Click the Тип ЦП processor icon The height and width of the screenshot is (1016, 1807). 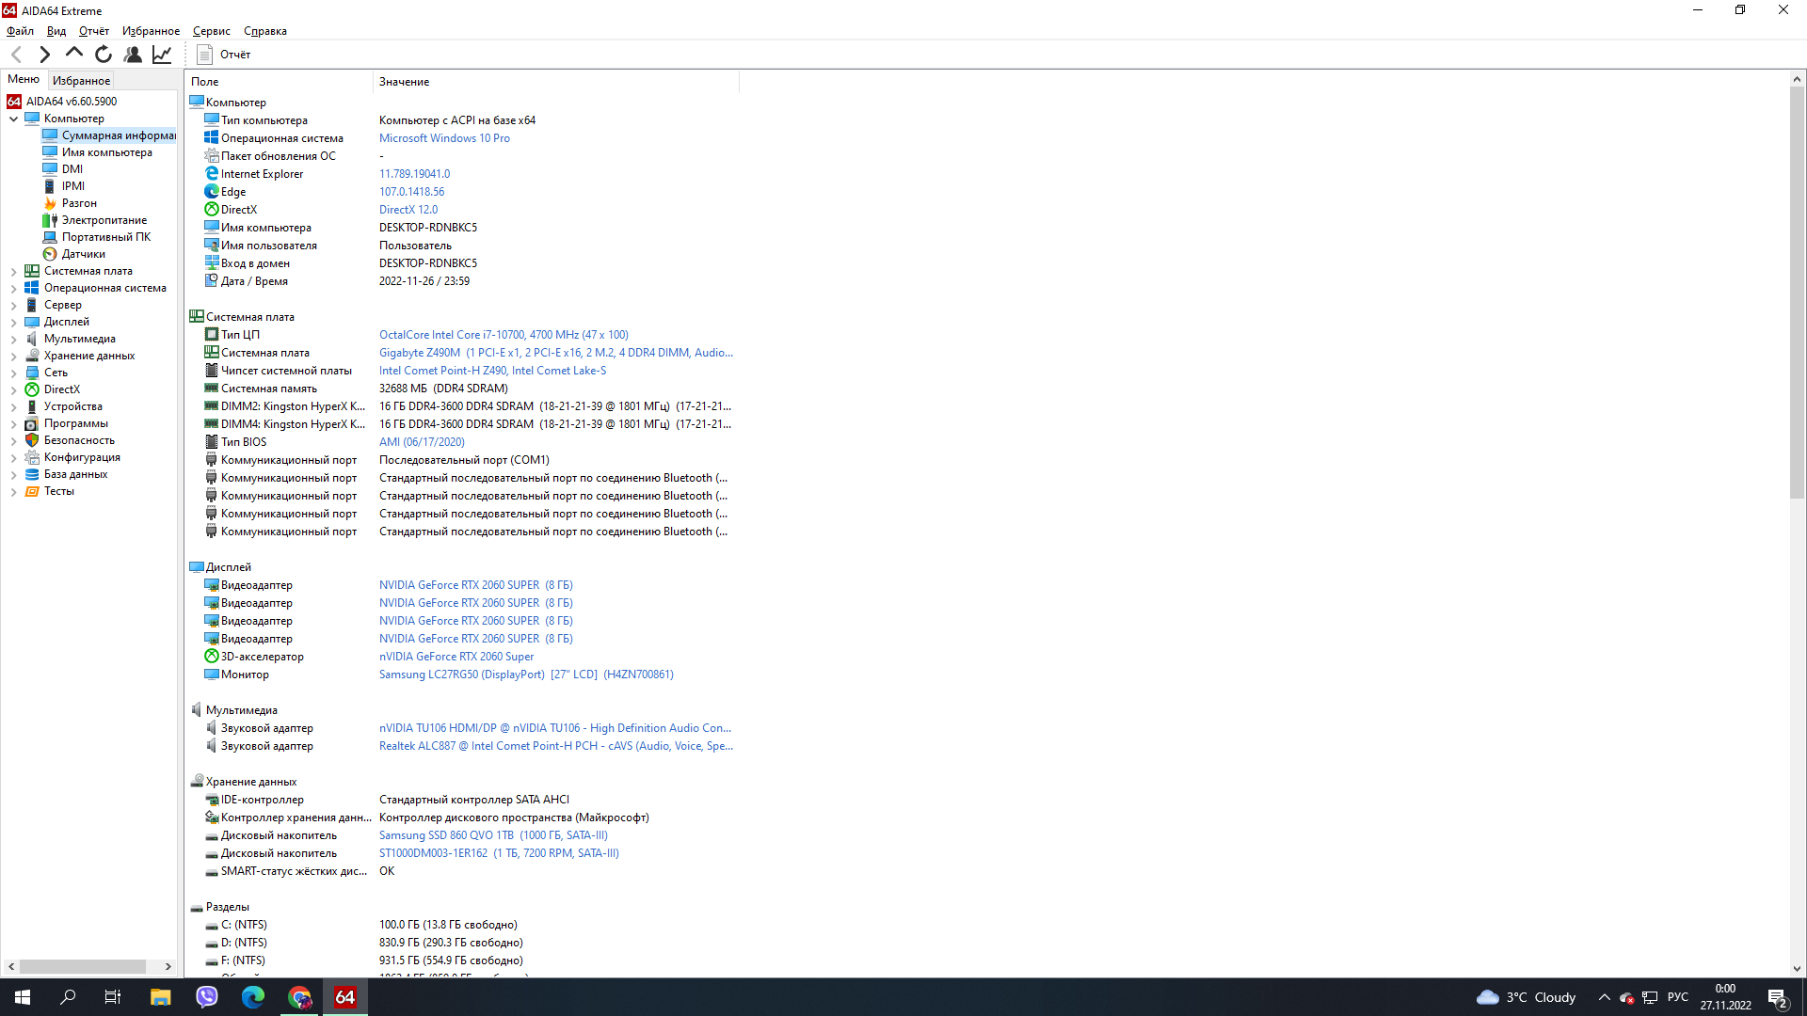[212, 335]
